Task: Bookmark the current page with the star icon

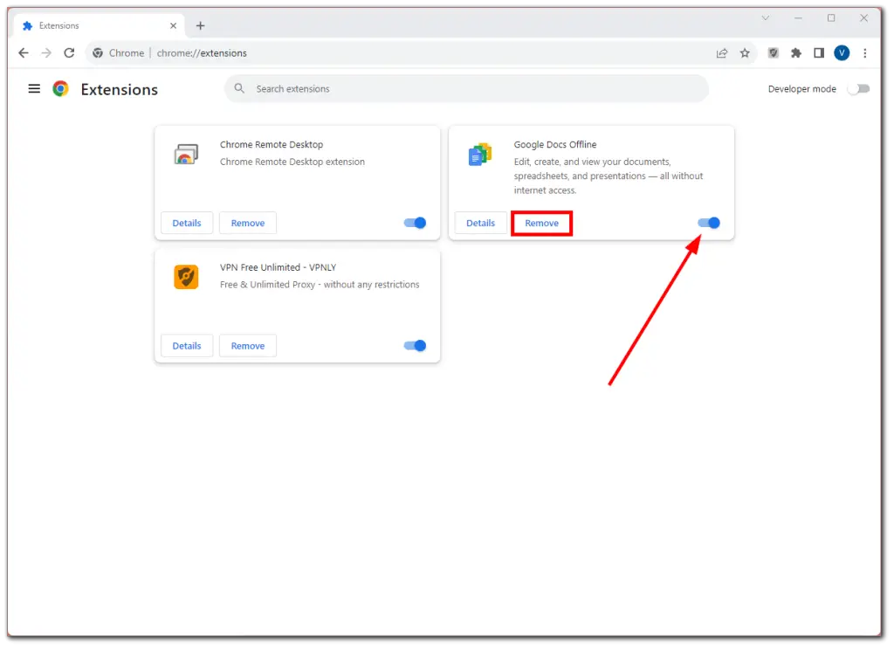Action: click(x=745, y=52)
